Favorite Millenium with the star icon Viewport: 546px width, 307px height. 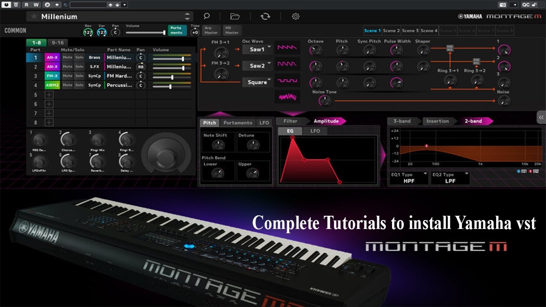pos(34,17)
